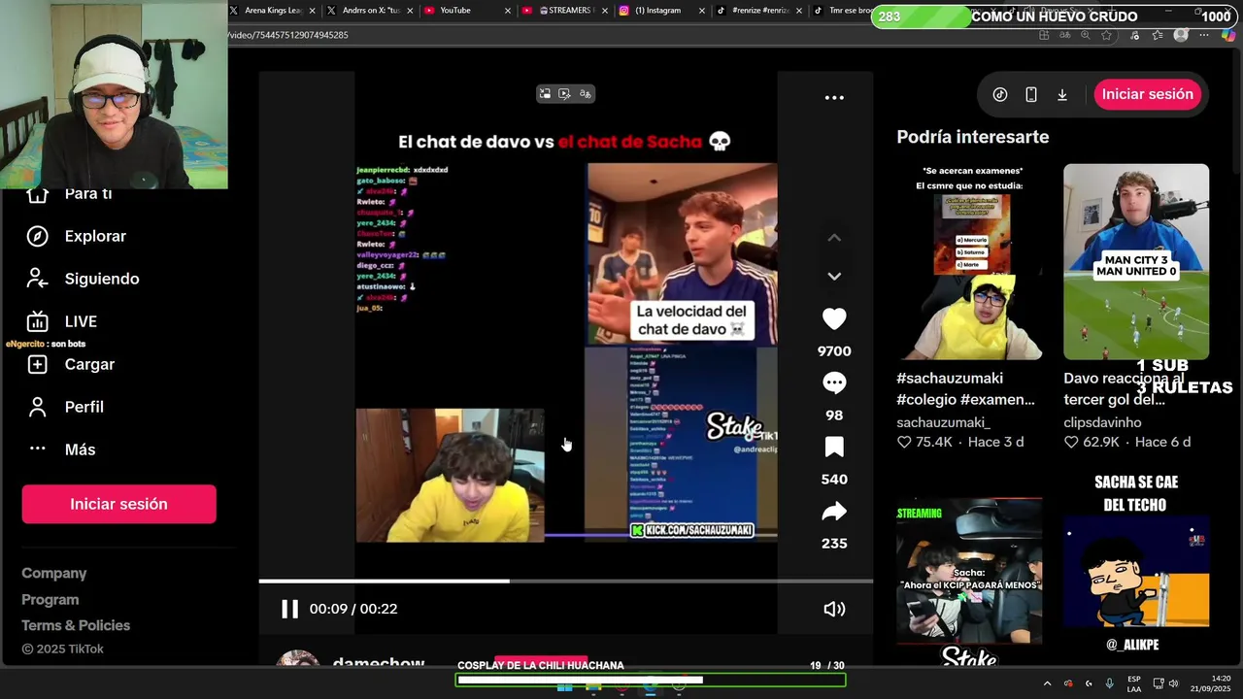Click the 9700 likes count

tap(834, 351)
